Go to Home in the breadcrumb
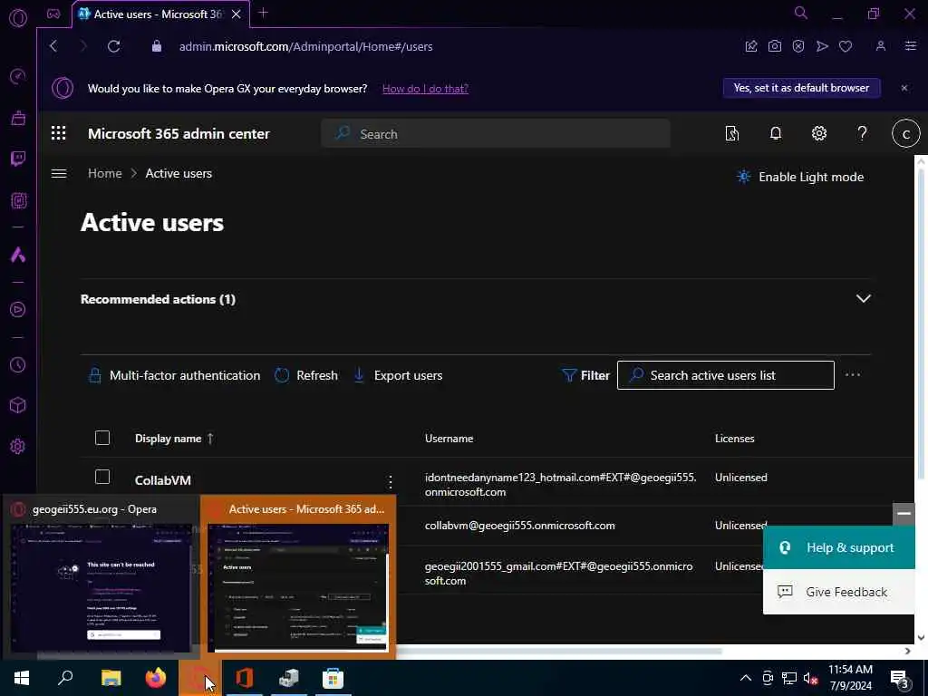Viewport: 928px width, 696px height. coord(105,173)
